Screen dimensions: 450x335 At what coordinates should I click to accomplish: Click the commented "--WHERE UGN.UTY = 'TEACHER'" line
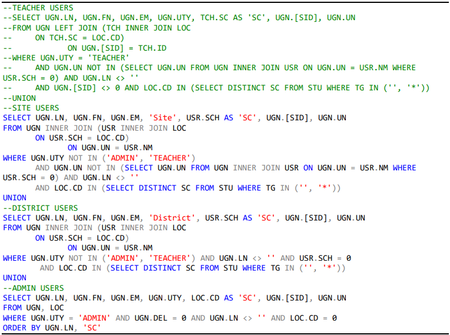pyautogui.click(x=66, y=58)
